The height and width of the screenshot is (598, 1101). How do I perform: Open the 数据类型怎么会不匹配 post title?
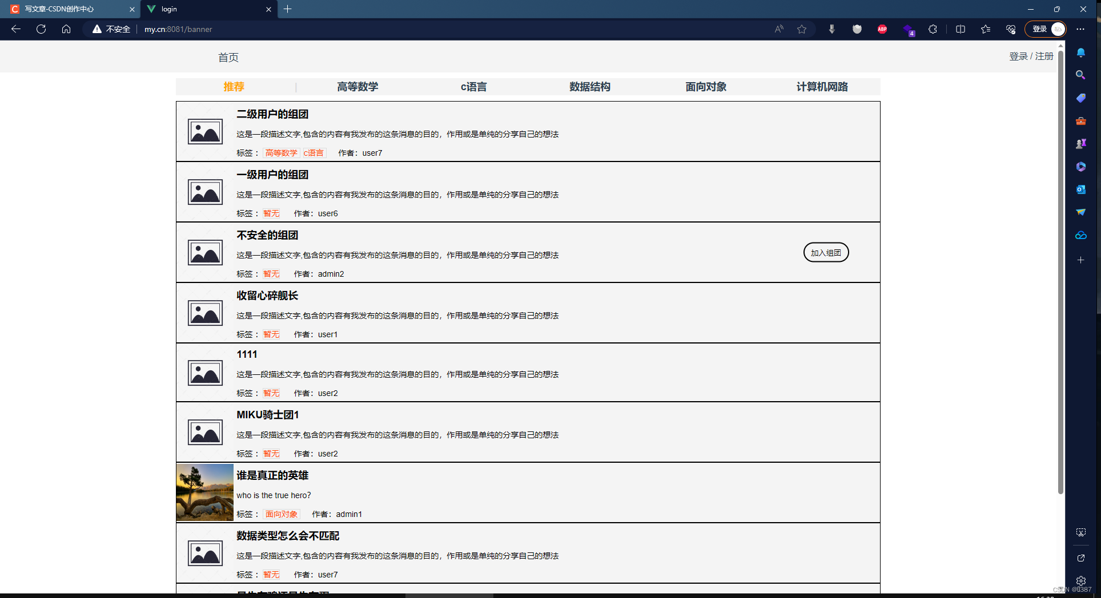pyautogui.click(x=288, y=536)
